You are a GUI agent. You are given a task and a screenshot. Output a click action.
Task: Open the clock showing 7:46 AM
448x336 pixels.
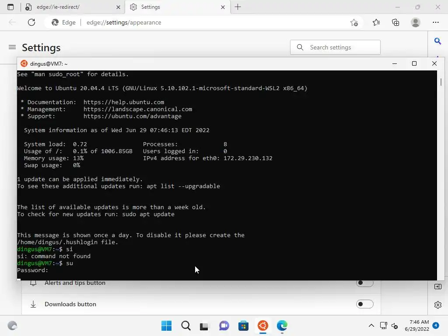tap(417, 325)
